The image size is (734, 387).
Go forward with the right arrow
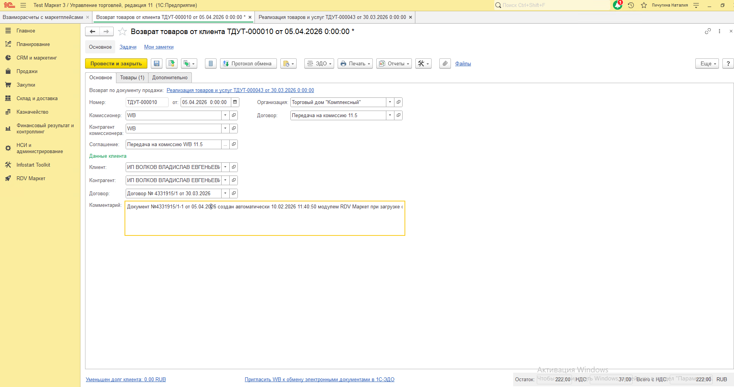pyautogui.click(x=106, y=31)
